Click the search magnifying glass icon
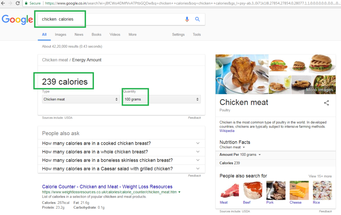 [x=197, y=19]
